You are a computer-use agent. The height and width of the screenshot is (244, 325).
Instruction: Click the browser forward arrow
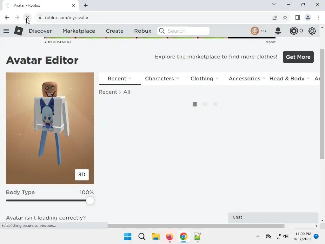tap(17, 17)
